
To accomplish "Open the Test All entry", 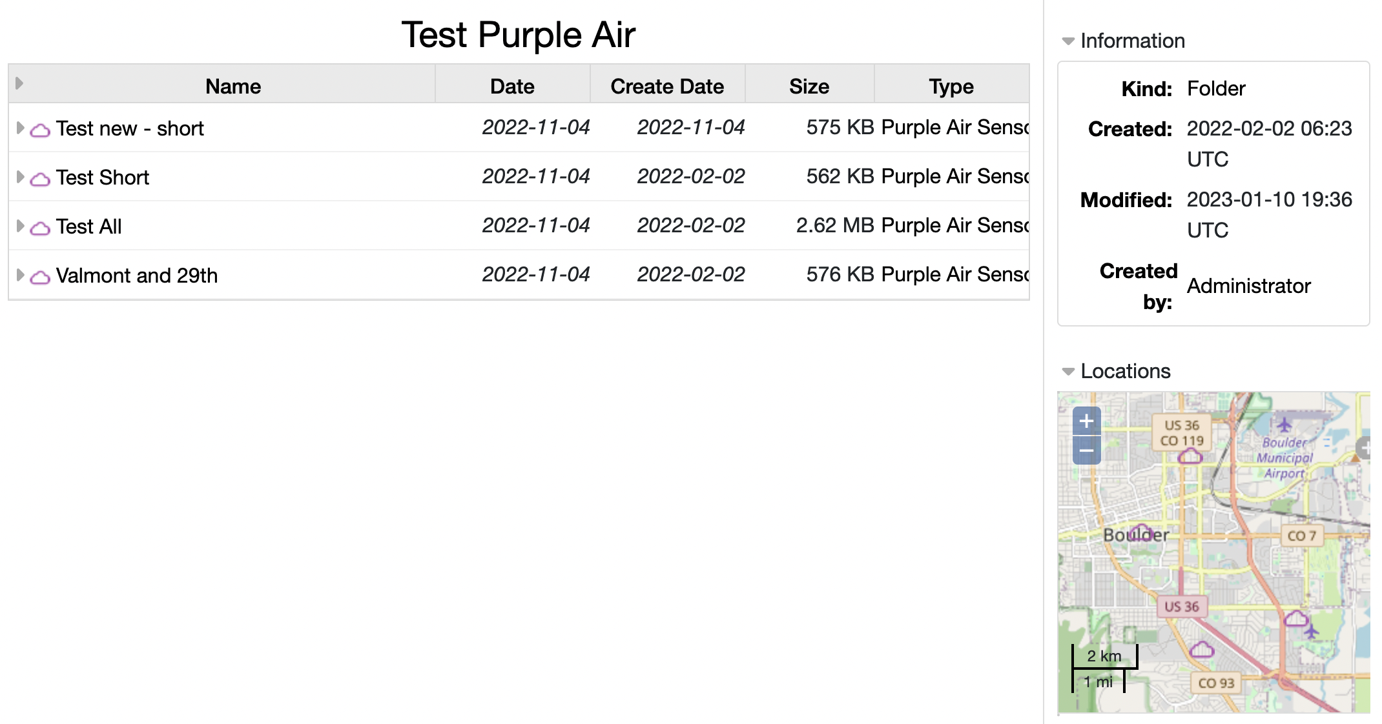I will (88, 226).
